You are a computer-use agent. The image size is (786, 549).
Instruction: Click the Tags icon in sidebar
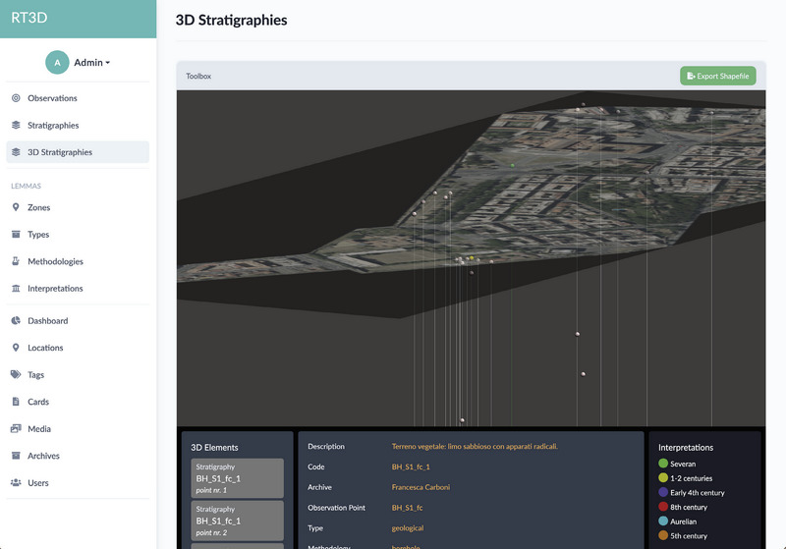pos(16,375)
